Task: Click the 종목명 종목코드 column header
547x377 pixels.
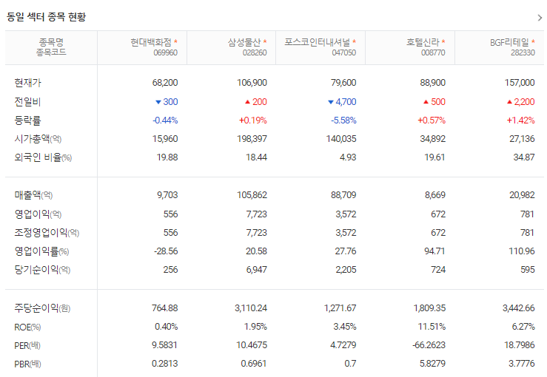Action: [51, 47]
